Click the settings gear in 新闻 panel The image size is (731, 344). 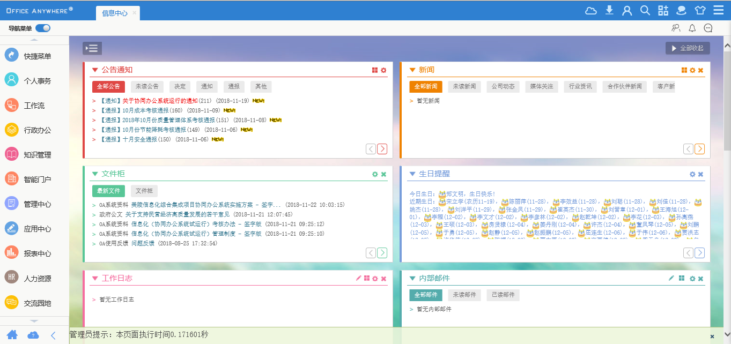point(692,70)
